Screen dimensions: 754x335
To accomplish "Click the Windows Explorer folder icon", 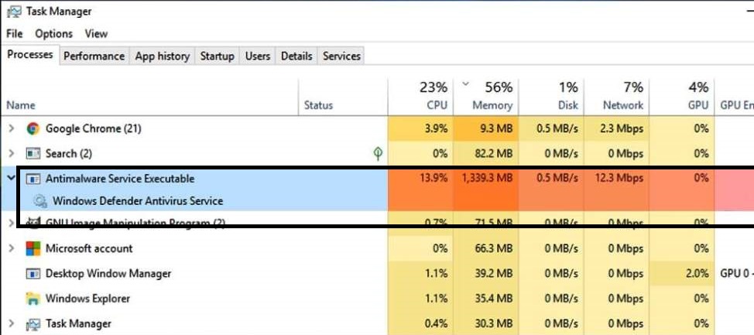I will point(33,299).
